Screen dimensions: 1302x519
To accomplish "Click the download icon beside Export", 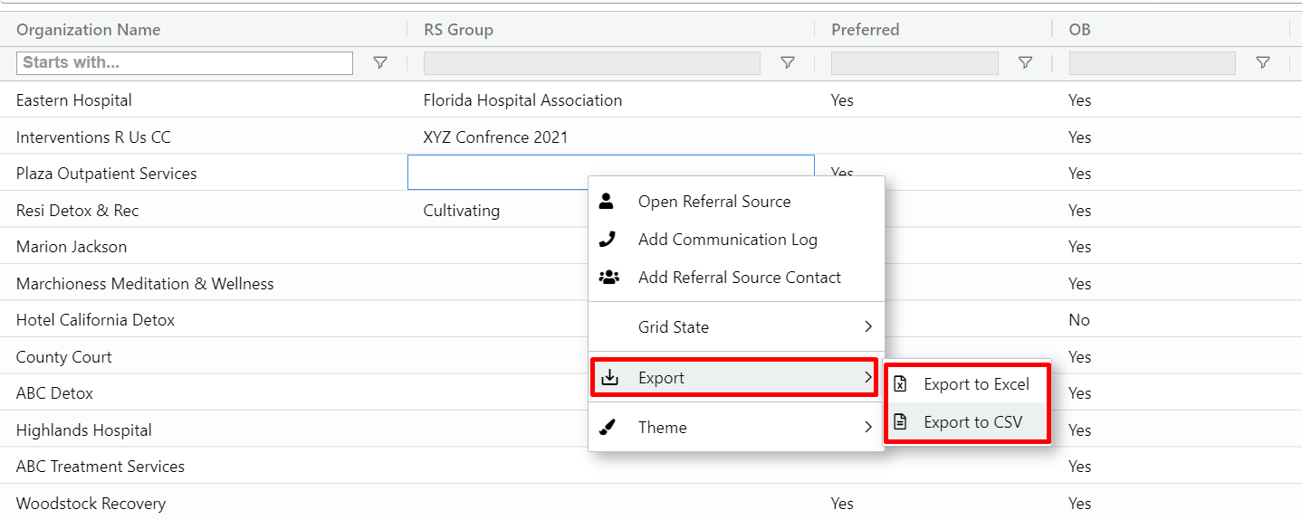I will [x=610, y=377].
